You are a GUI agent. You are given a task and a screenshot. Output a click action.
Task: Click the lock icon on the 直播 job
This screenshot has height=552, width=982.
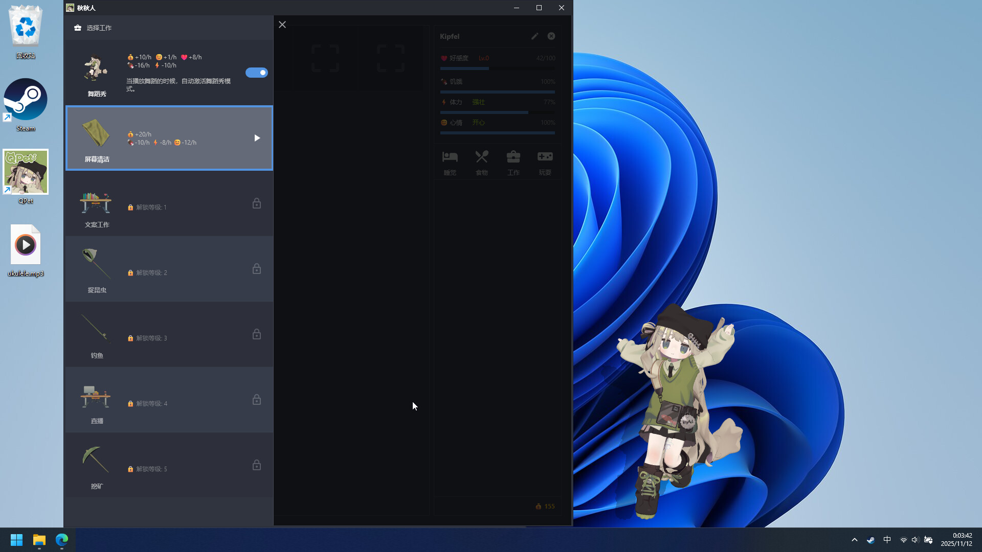click(x=256, y=400)
